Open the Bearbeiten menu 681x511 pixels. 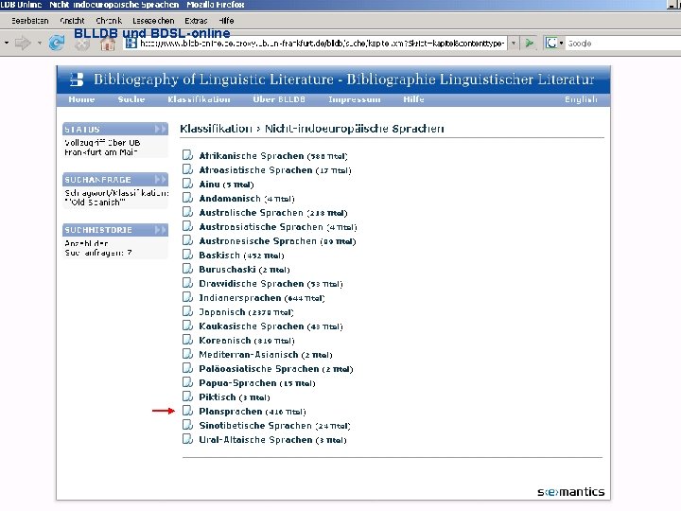[x=29, y=21]
